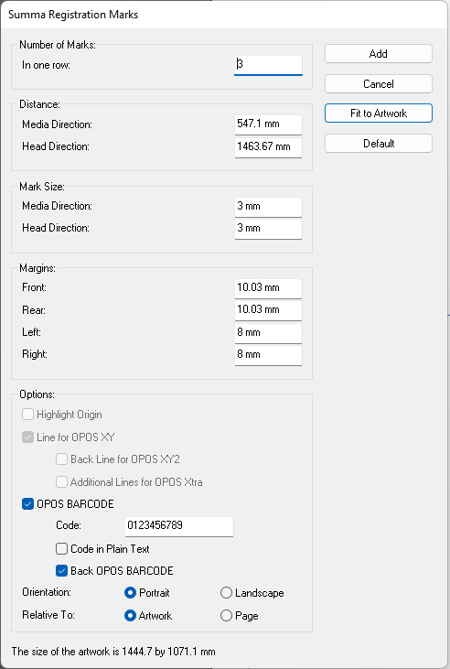Click the Mark Size group label
Viewport: 450px width, 669px height.
click(42, 187)
